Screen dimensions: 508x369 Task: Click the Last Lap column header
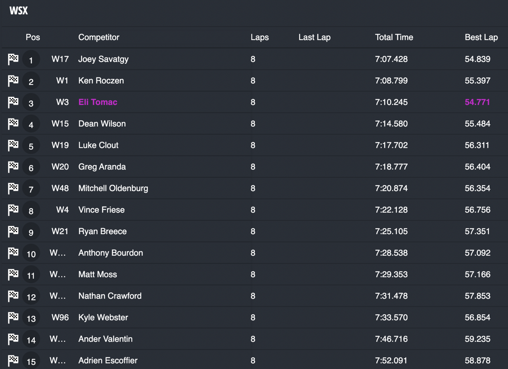(314, 37)
